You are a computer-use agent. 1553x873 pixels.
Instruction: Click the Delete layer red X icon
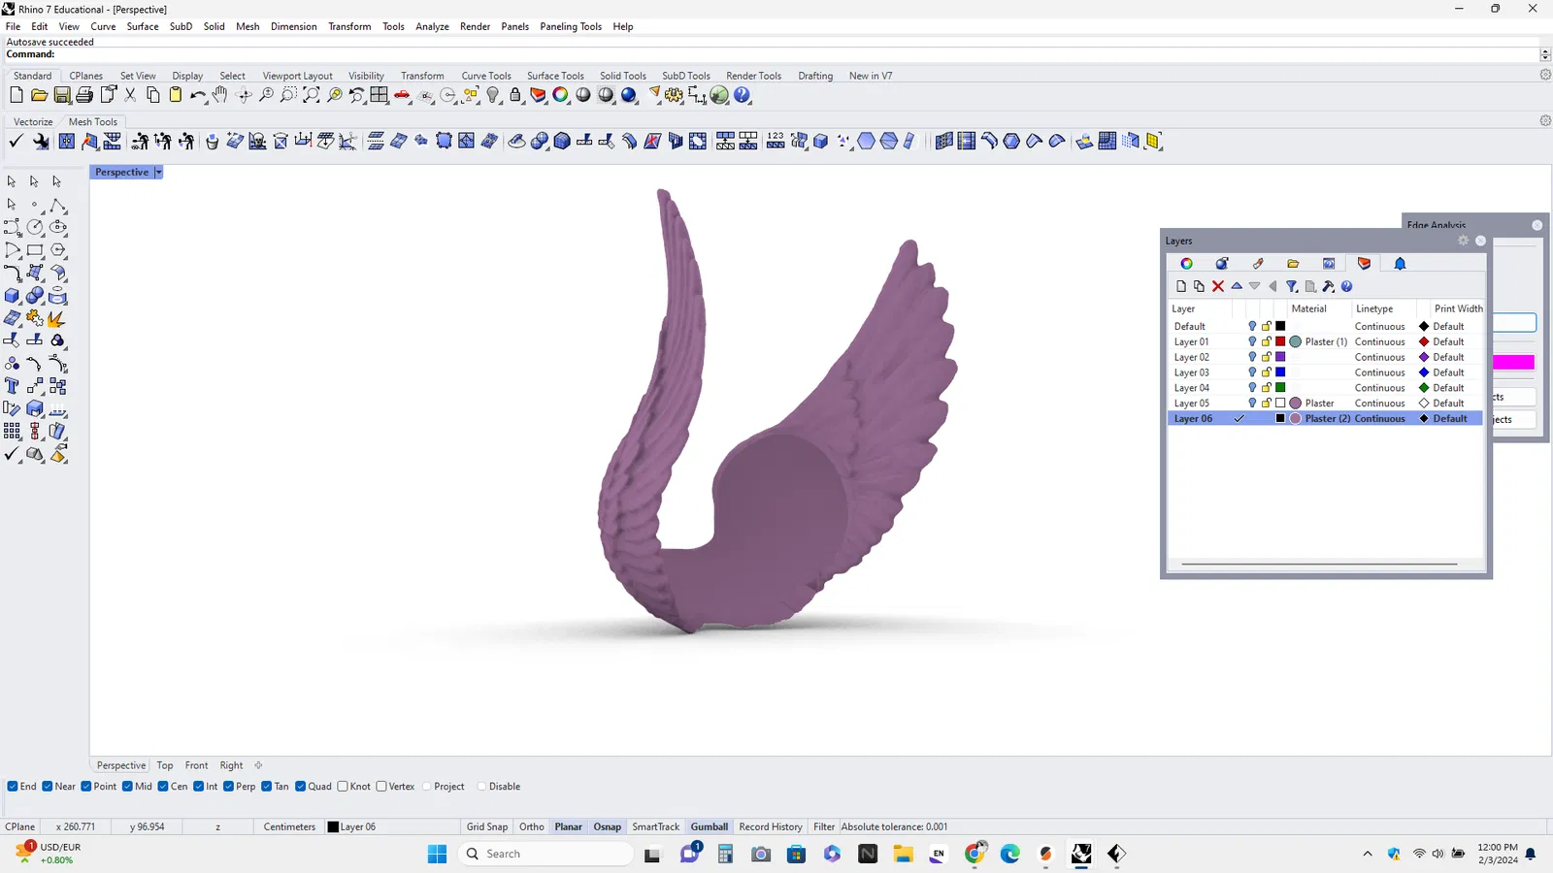click(1218, 286)
